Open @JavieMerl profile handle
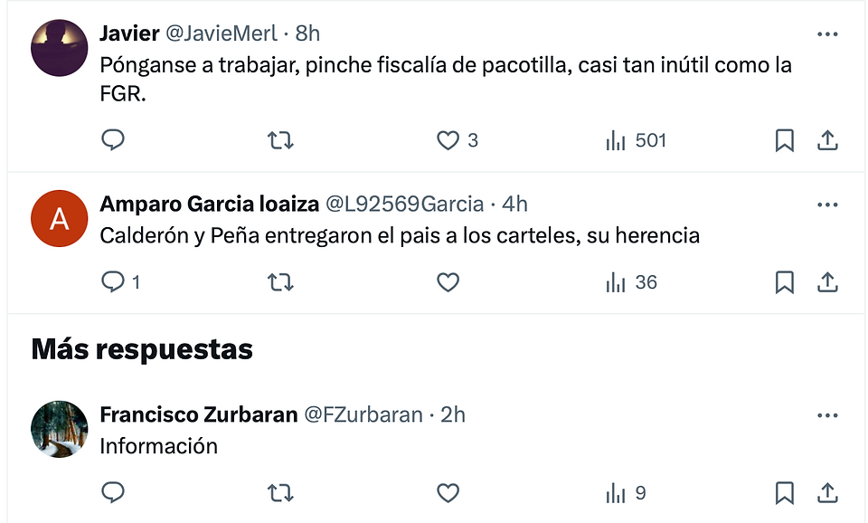The height and width of the screenshot is (523, 868). (x=222, y=33)
